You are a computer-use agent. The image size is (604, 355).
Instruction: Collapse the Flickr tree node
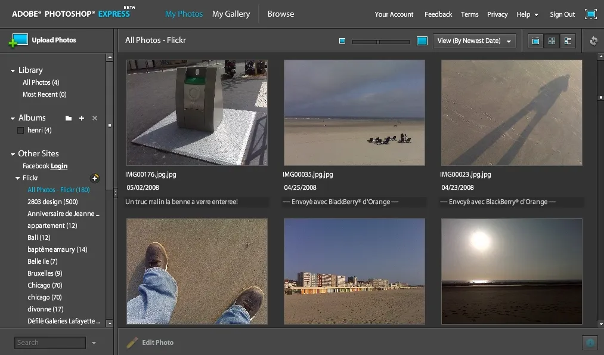pos(17,178)
